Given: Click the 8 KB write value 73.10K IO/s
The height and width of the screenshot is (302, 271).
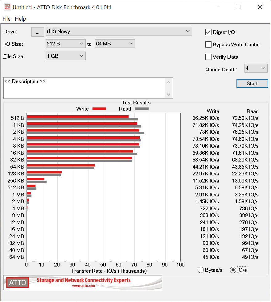Looking at the screenshot, I should click(206, 146).
